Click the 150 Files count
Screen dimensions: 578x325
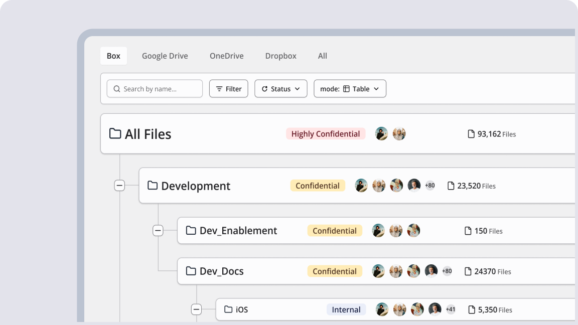488,231
